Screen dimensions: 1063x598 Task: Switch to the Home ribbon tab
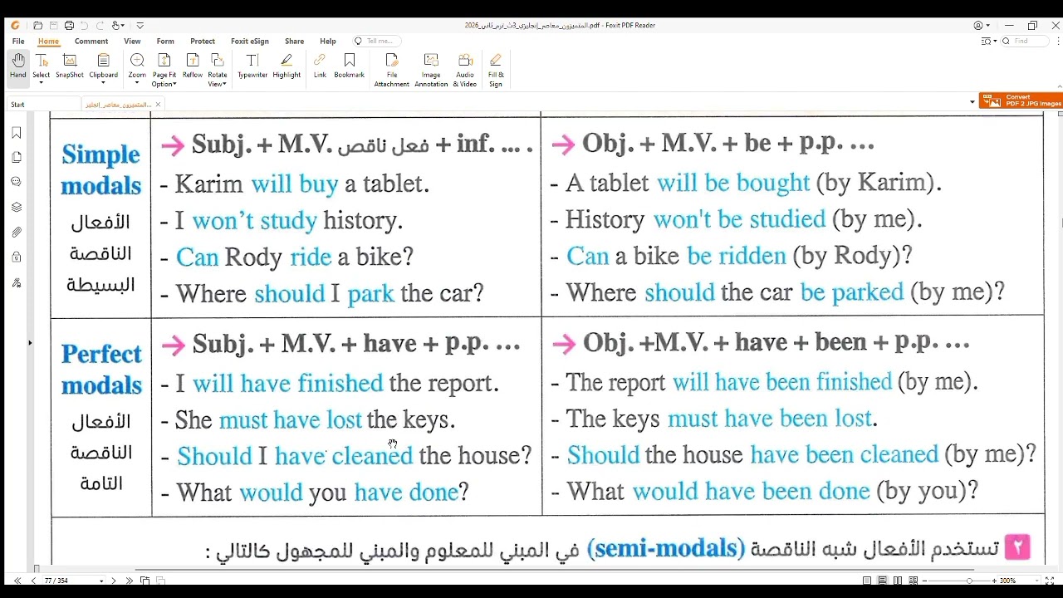click(x=48, y=41)
